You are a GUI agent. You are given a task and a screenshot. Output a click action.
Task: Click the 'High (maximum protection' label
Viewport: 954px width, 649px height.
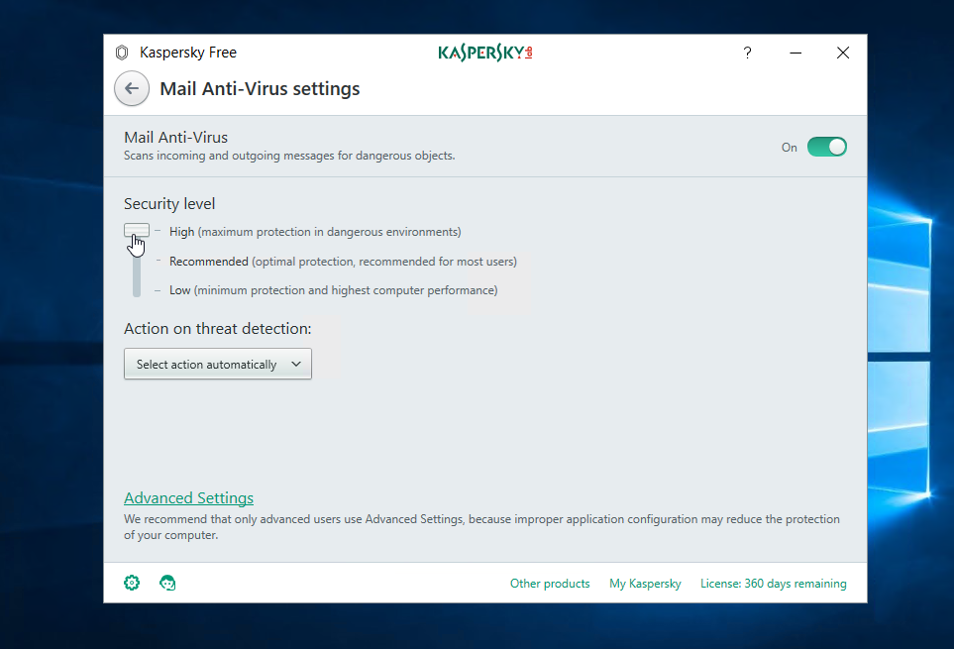coord(315,232)
